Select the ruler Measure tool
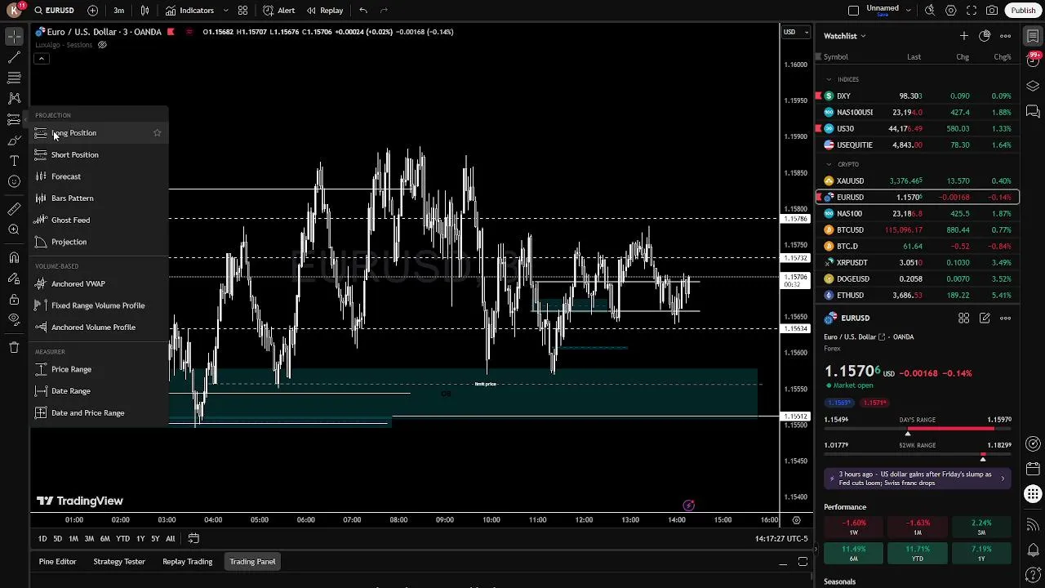Image resolution: width=1045 pixels, height=588 pixels. (14, 210)
